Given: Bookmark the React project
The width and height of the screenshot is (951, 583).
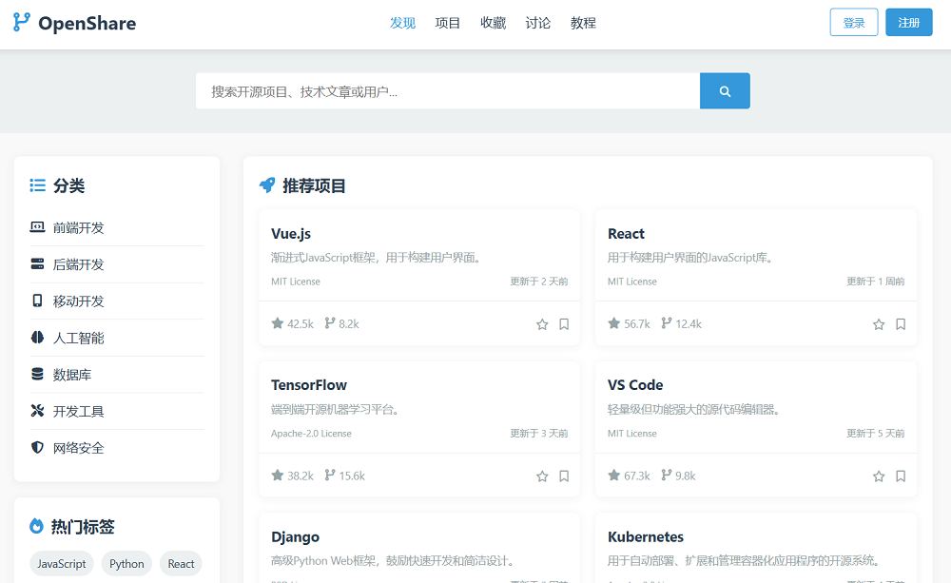Looking at the screenshot, I should 901,323.
